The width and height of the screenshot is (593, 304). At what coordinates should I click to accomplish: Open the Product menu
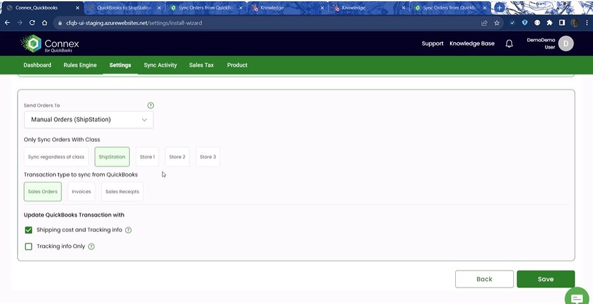[x=237, y=65]
